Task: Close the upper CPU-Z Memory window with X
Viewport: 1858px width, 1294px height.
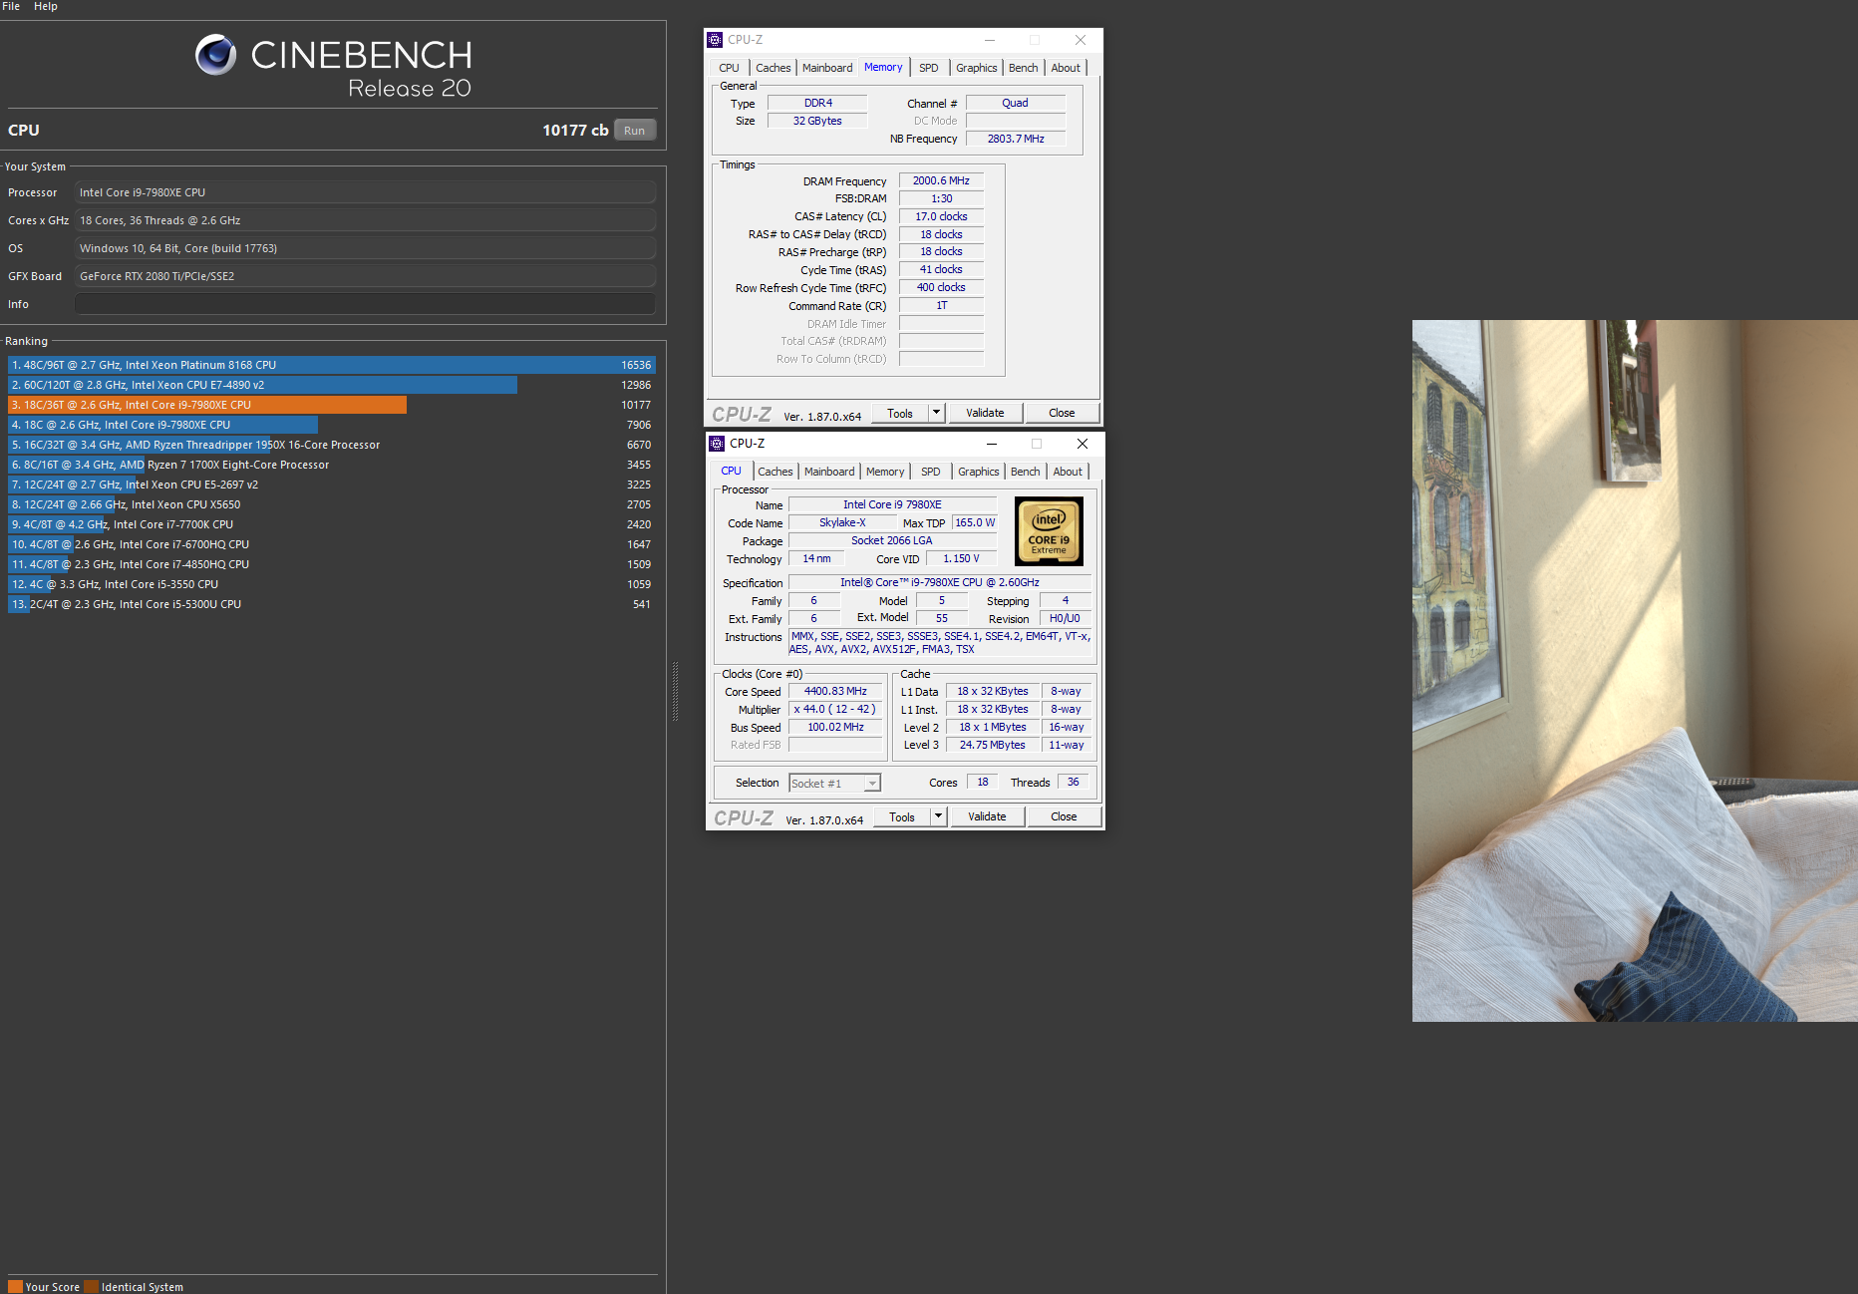Action: point(1081,40)
